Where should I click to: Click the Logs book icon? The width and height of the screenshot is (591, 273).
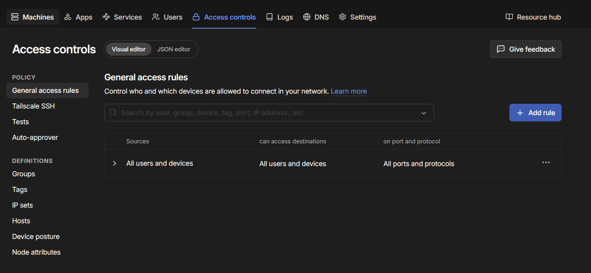pyautogui.click(x=270, y=17)
